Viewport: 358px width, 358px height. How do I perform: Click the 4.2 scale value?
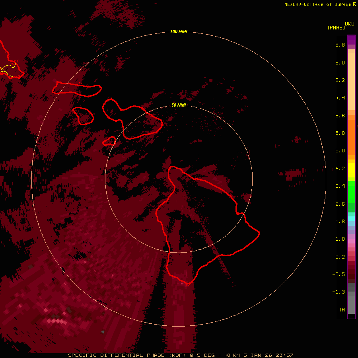coord(340,169)
